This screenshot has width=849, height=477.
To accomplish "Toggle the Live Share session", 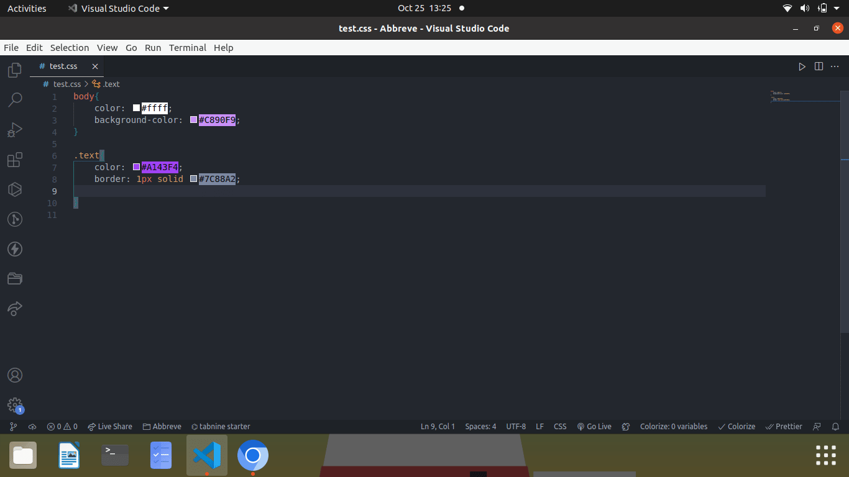I will 110,427.
